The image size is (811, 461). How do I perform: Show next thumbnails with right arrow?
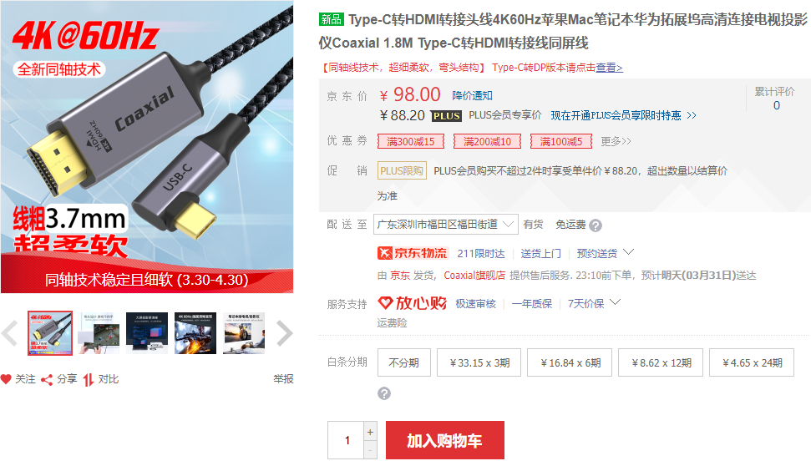tap(285, 333)
